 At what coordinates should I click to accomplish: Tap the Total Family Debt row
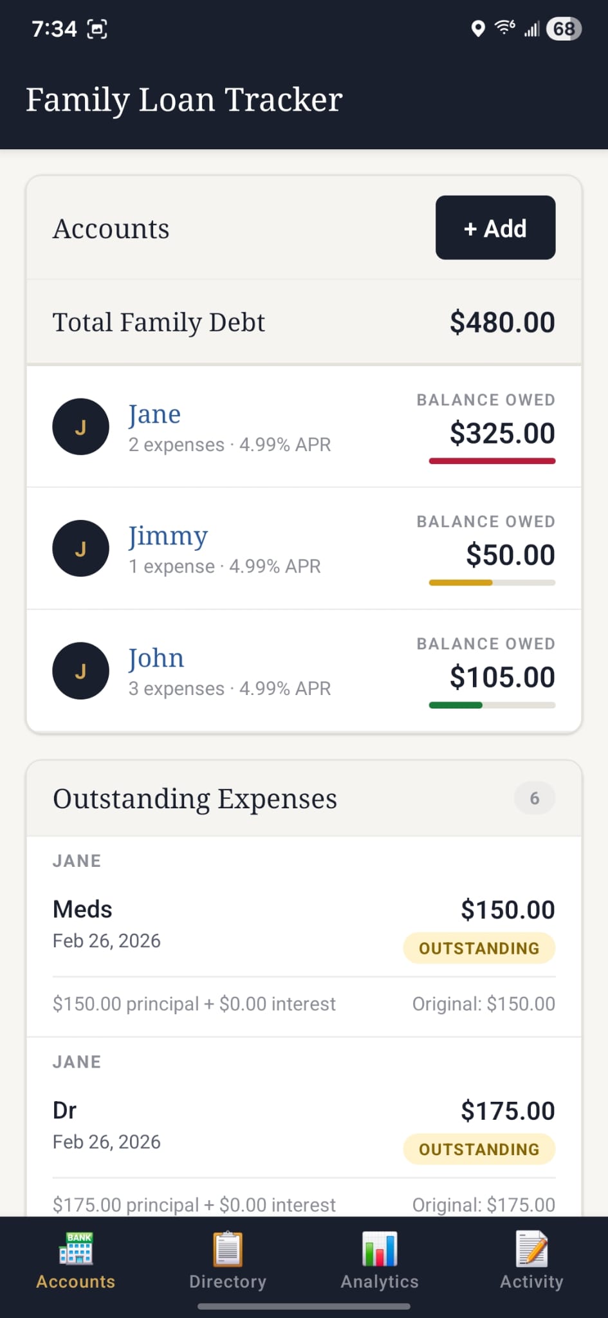click(x=304, y=322)
